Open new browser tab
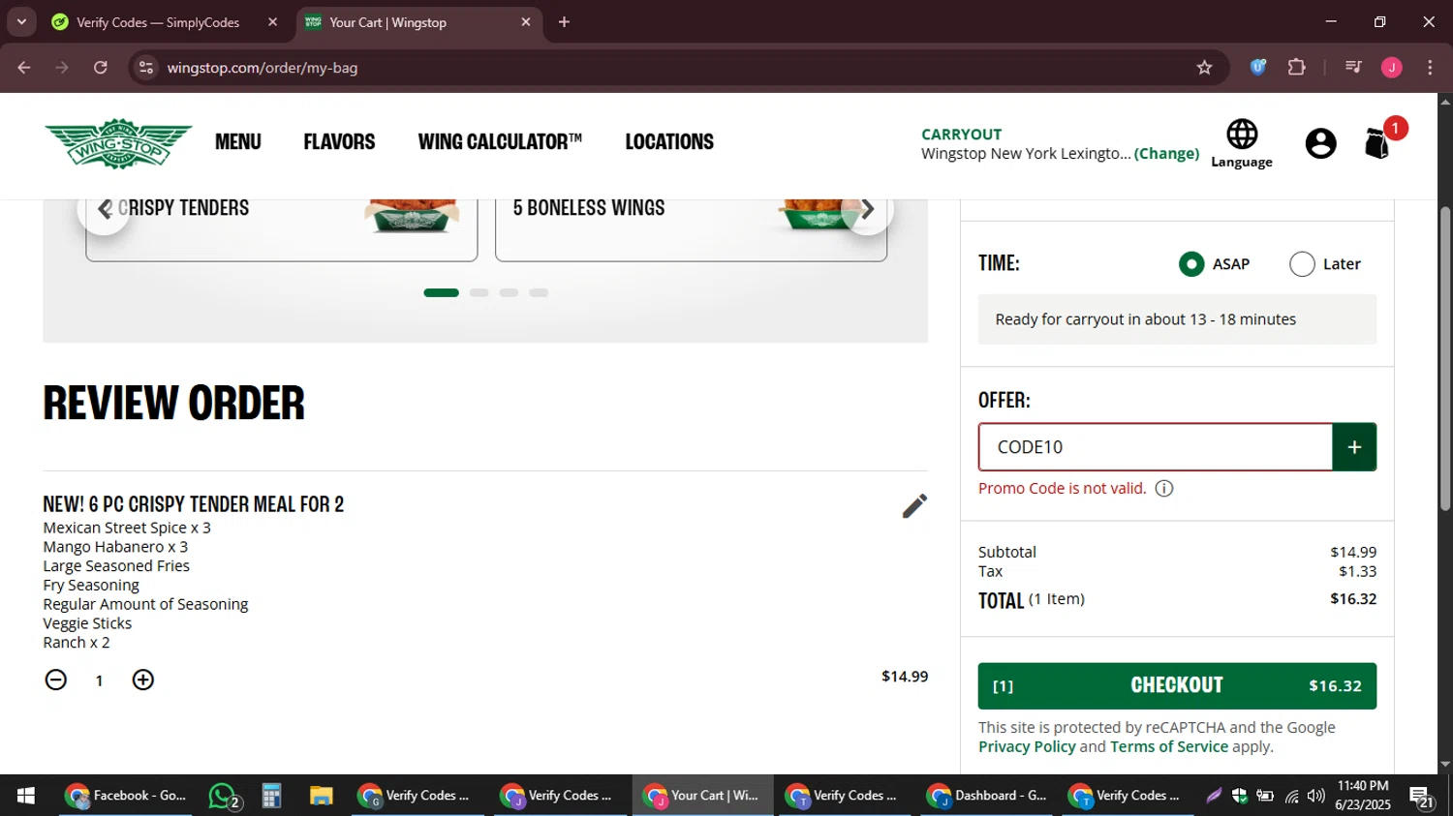Image resolution: width=1453 pixels, height=816 pixels. tap(564, 22)
